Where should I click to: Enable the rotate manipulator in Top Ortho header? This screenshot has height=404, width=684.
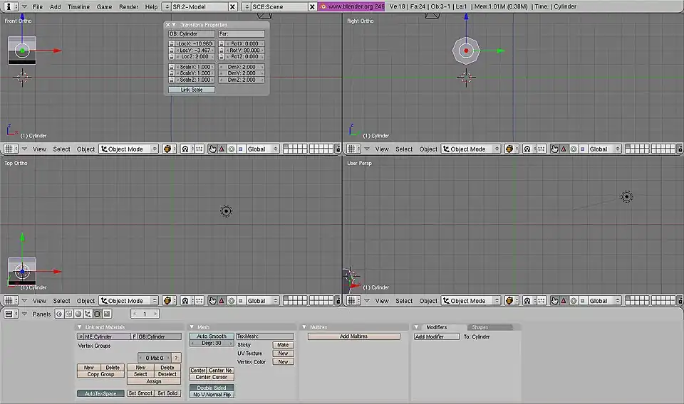[231, 301]
